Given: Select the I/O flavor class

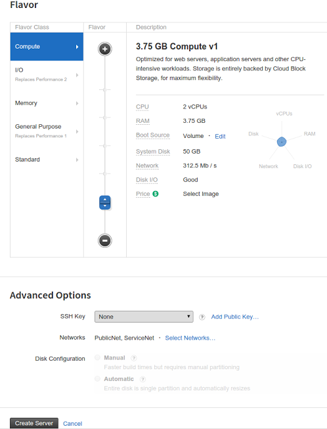Looking at the screenshot, I should [x=47, y=75].
